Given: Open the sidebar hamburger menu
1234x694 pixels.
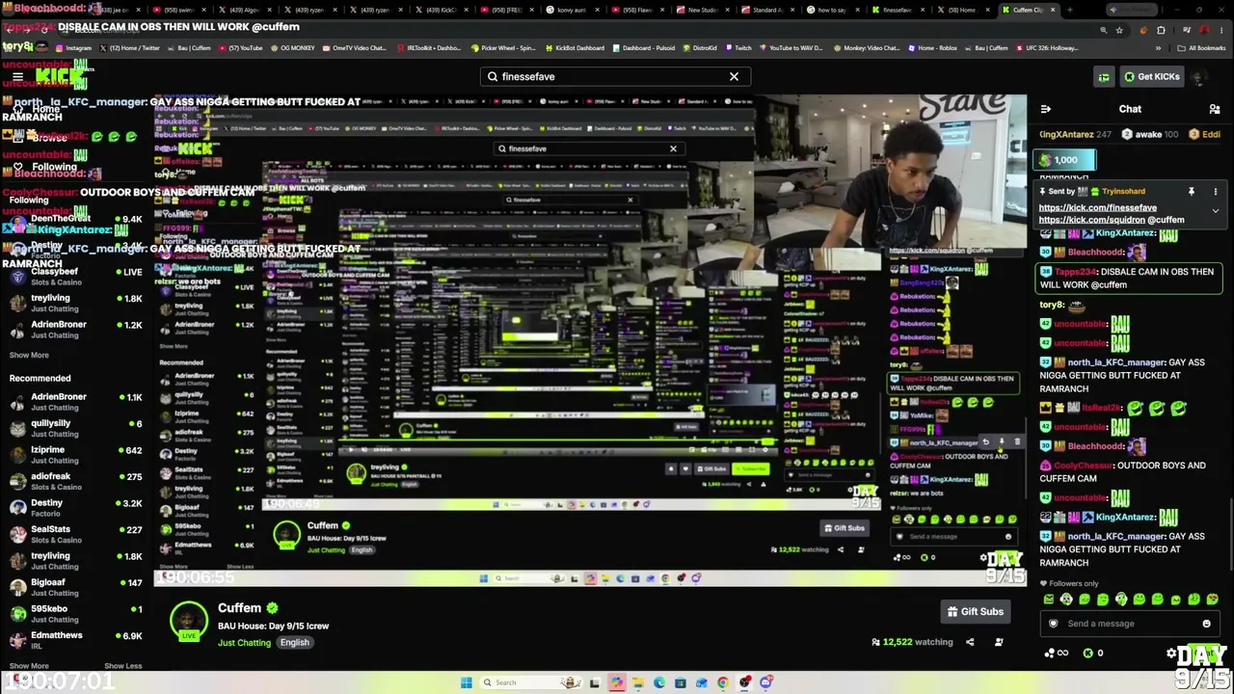Looking at the screenshot, I should click(17, 76).
